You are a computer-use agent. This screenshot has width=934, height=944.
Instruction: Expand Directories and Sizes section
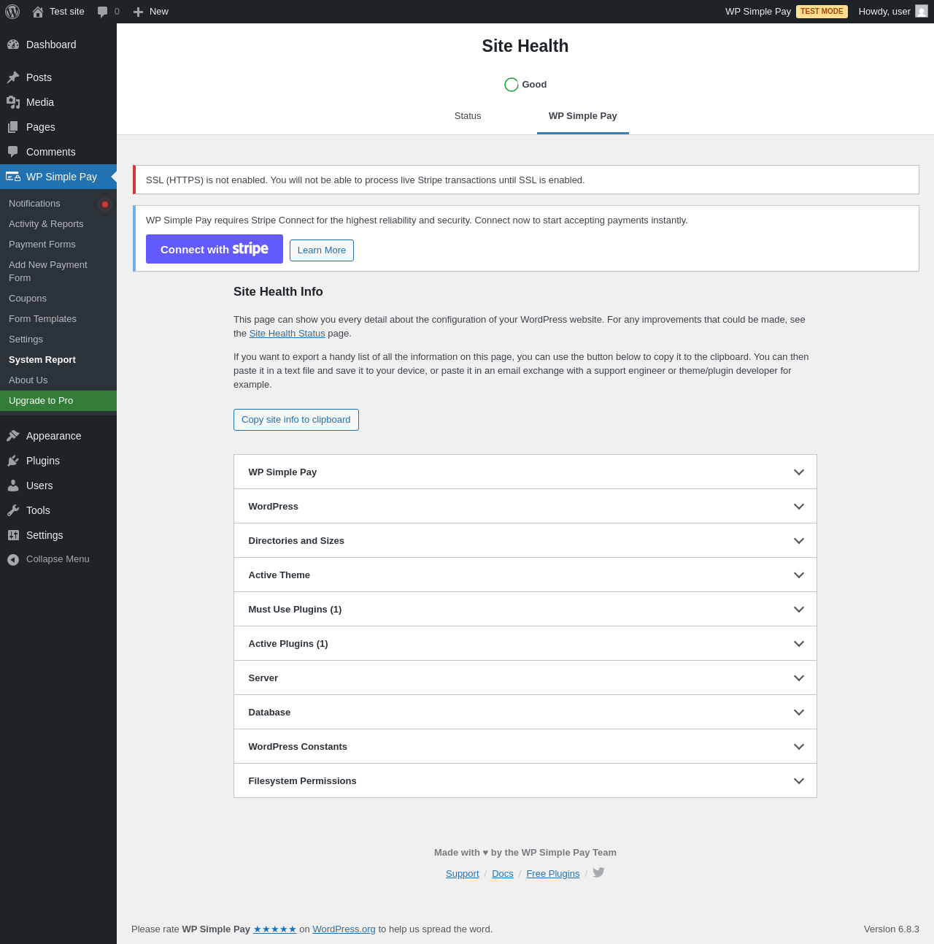click(525, 540)
